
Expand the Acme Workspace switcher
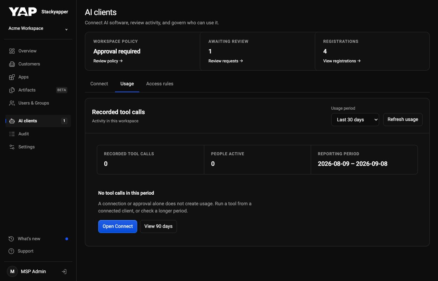[38, 28]
